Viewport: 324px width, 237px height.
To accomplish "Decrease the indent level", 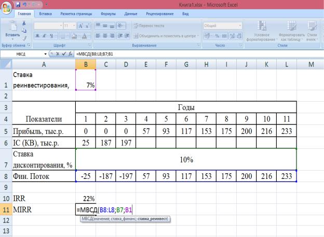I will [120, 36].
